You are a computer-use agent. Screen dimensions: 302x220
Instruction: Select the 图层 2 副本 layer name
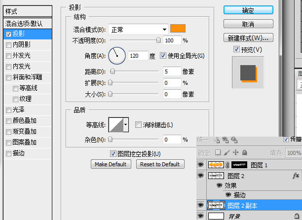(x=242, y=206)
